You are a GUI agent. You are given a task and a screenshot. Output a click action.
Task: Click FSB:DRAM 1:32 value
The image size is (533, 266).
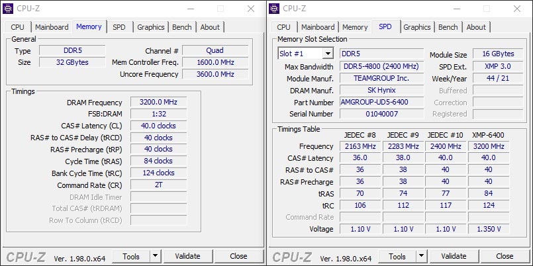click(x=159, y=114)
